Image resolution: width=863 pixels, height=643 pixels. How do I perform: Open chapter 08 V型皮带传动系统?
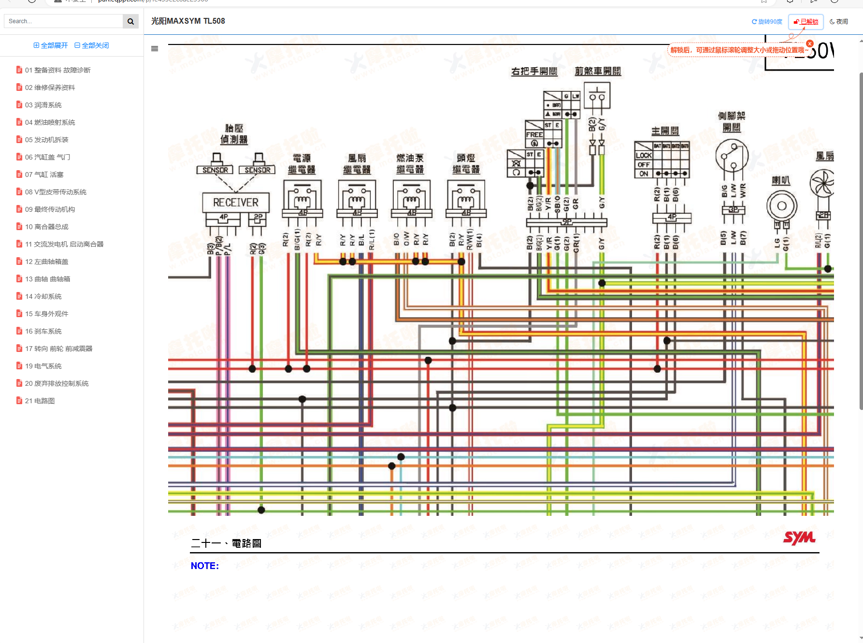(56, 192)
